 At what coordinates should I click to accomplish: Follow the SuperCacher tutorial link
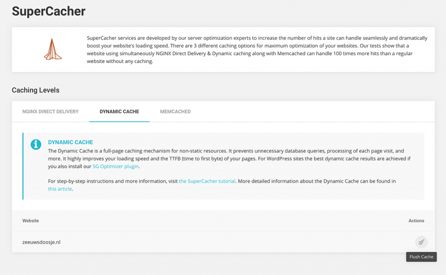pos(207,181)
